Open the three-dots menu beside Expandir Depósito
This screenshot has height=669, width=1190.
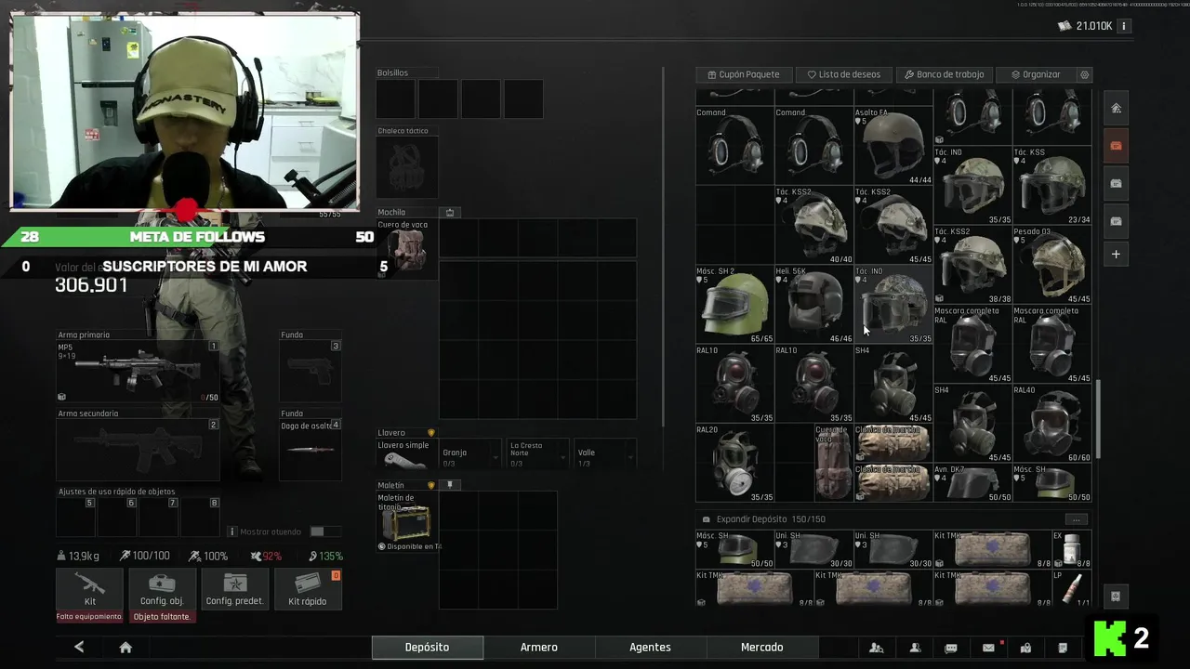(1076, 519)
